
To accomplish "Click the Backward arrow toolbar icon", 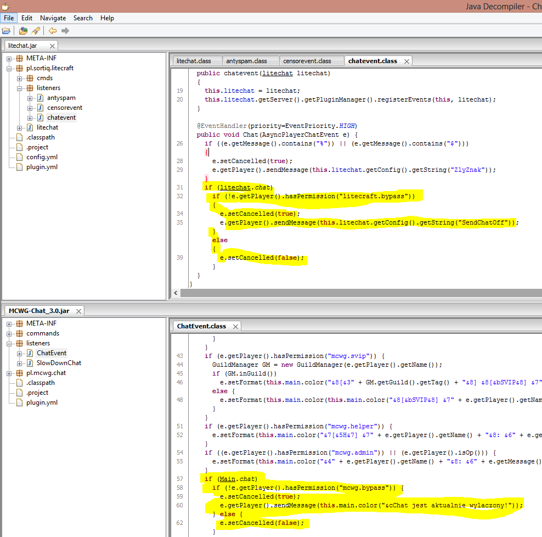I will [53, 31].
